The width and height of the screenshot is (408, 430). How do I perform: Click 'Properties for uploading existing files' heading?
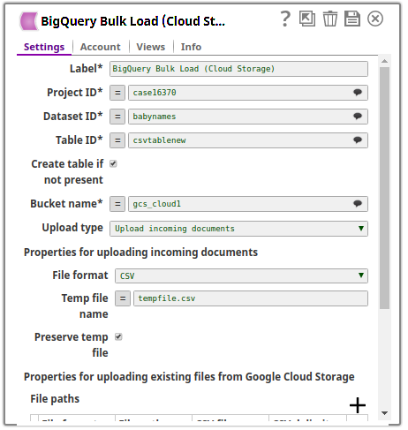click(189, 377)
